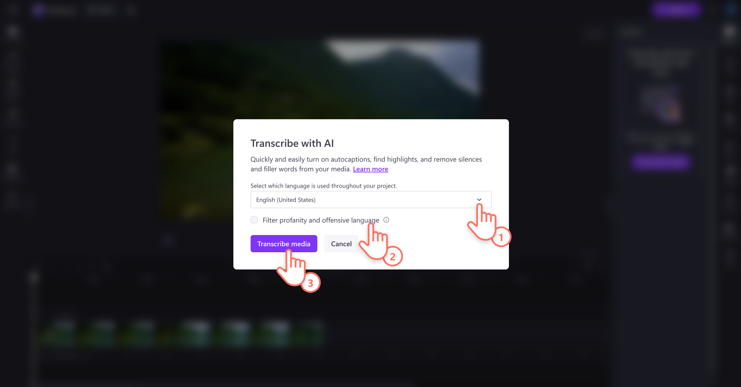The image size is (741, 387).
Task: Enable the profanity filter checkbox
Action: [x=254, y=220]
